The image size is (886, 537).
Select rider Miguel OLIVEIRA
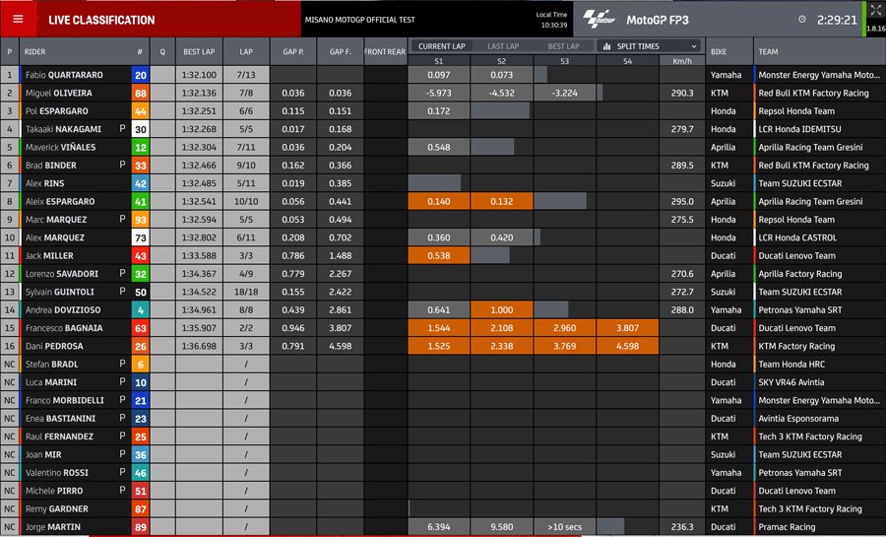click(x=59, y=93)
